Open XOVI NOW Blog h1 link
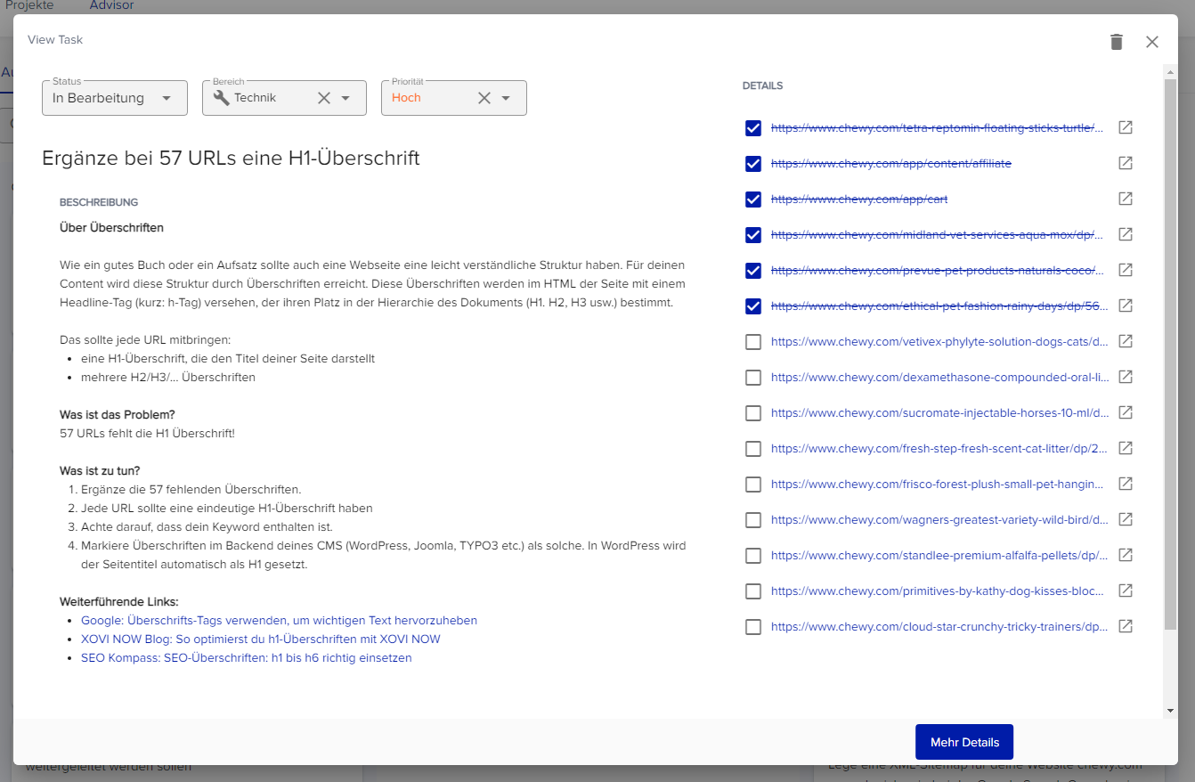The height and width of the screenshot is (782, 1195). [x=261, y=639]
